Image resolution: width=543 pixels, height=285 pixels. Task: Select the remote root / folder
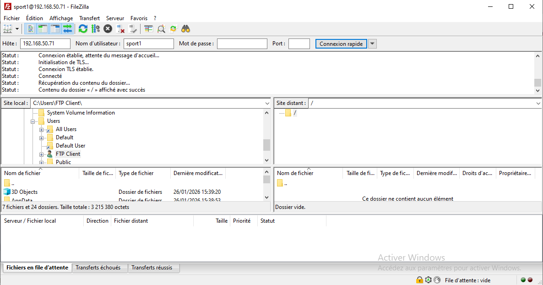(x=295, y=113)
